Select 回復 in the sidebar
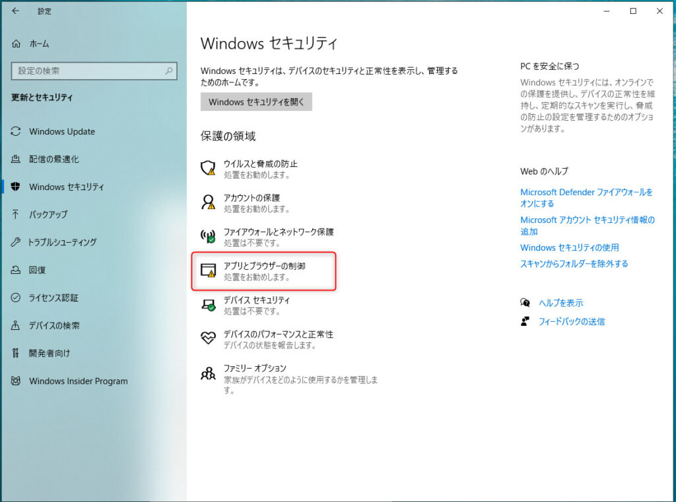 [x=37, y=270]
